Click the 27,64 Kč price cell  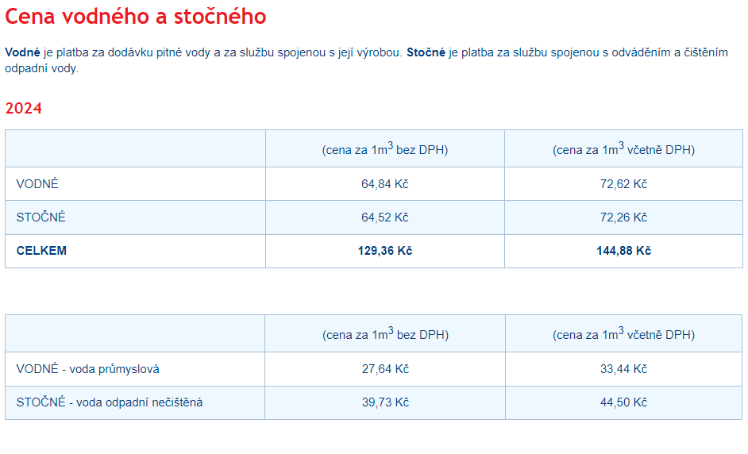[x=385, y=369]
